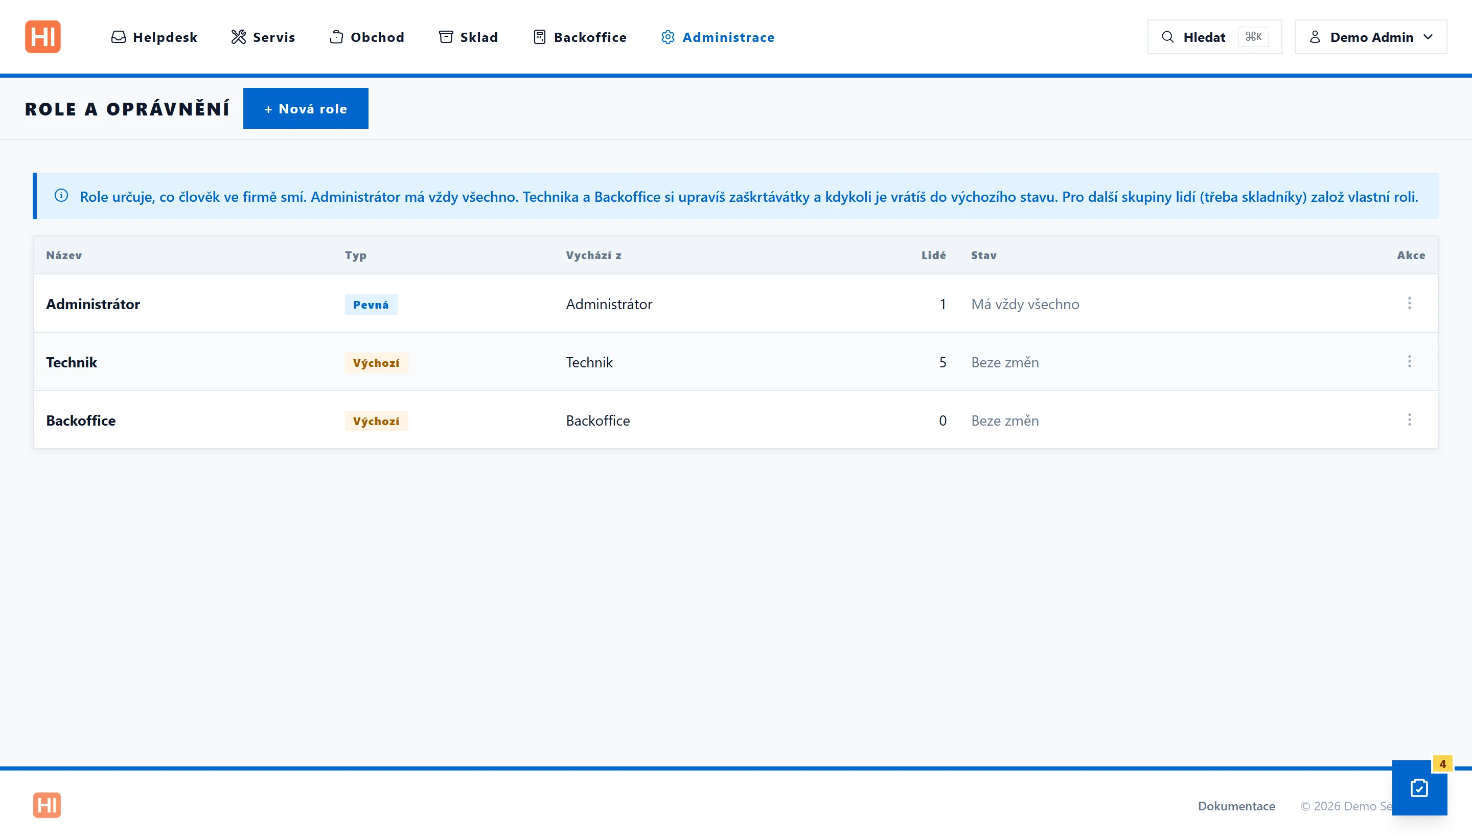Open the Backoffice calculator icon
1472x840 pixels.
click(540, 37)
